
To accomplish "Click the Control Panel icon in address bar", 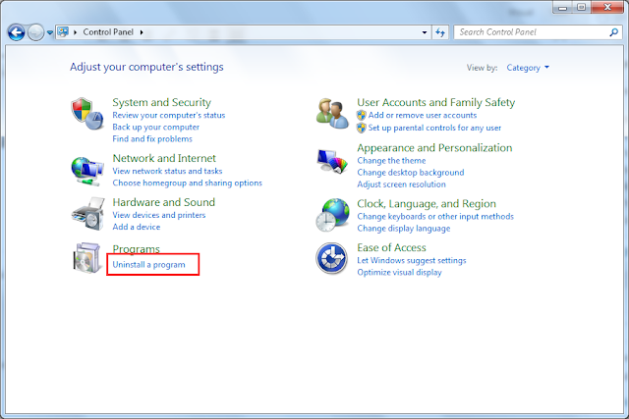I will pyautogui.click(x=63, y=31).
